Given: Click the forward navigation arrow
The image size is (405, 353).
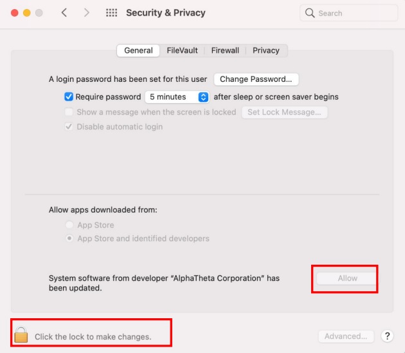Looking at the screenshot, I should click(87, 14).
